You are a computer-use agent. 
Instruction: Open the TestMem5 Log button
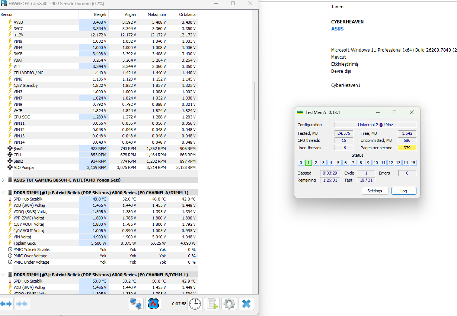click(404, 191)
